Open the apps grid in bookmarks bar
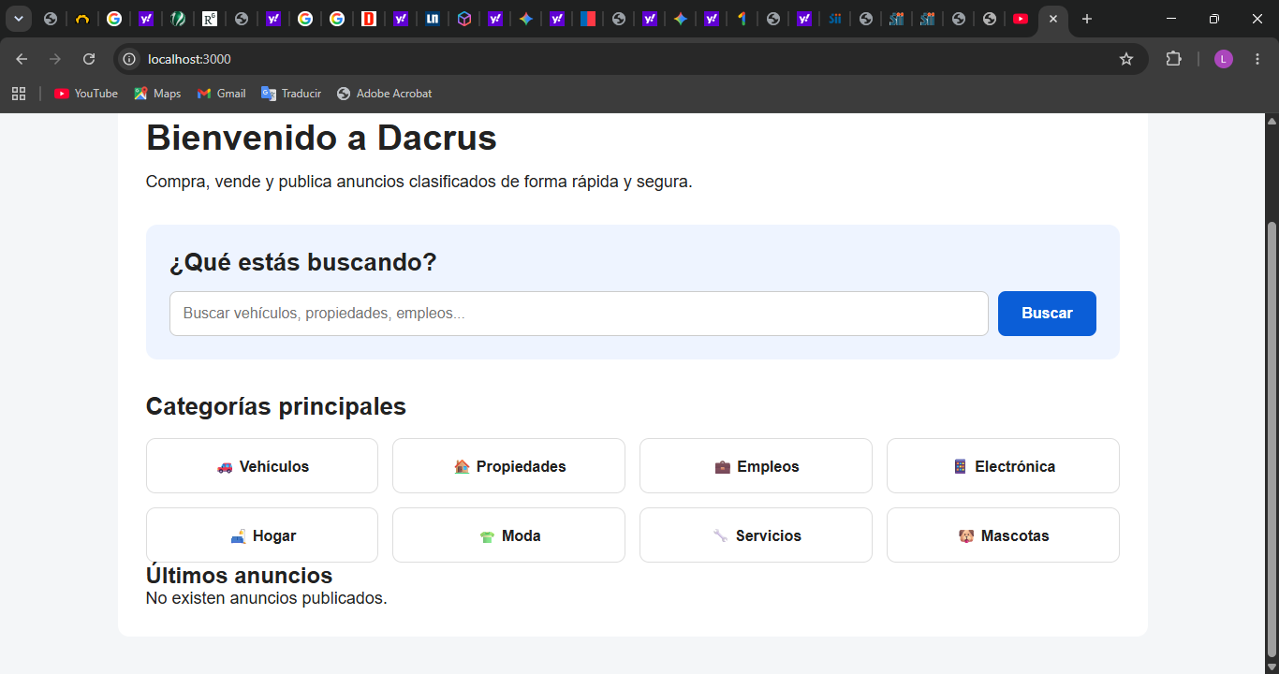Viewport: 1279px width, 674px height. [x=19, y=94]
